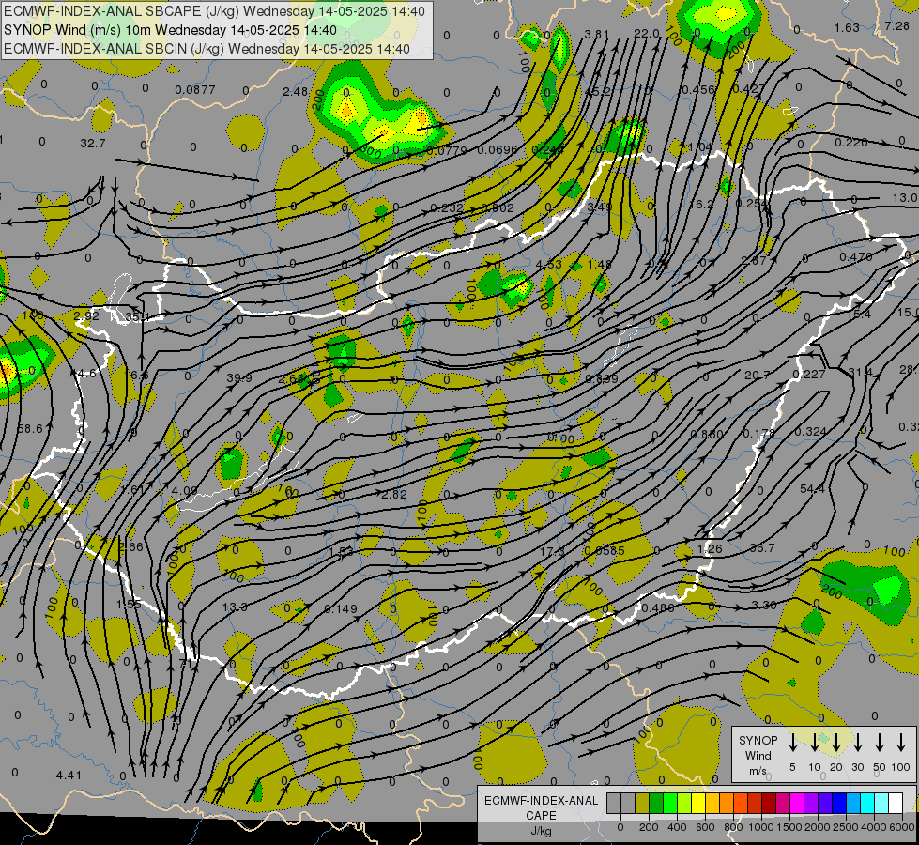Click the 50 m/s wind arrow in legend
Screen dimensions: 919x845
(x=880, y=742)
